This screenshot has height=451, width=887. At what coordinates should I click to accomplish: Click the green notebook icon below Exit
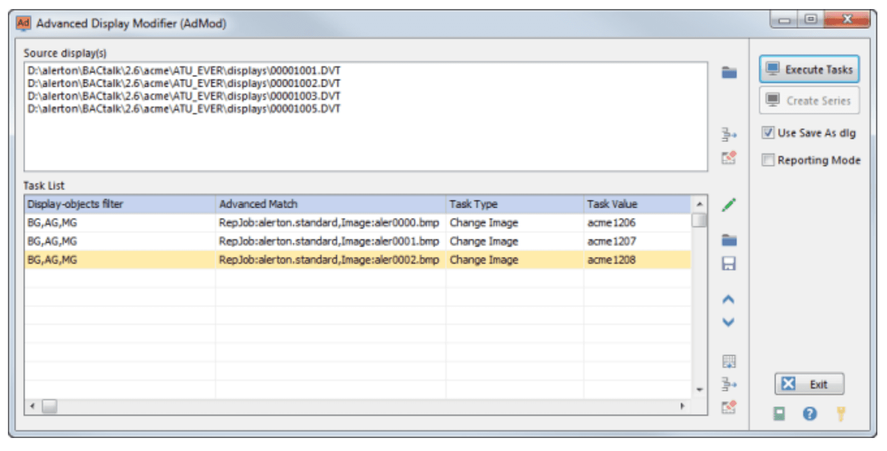coord(779,414)
